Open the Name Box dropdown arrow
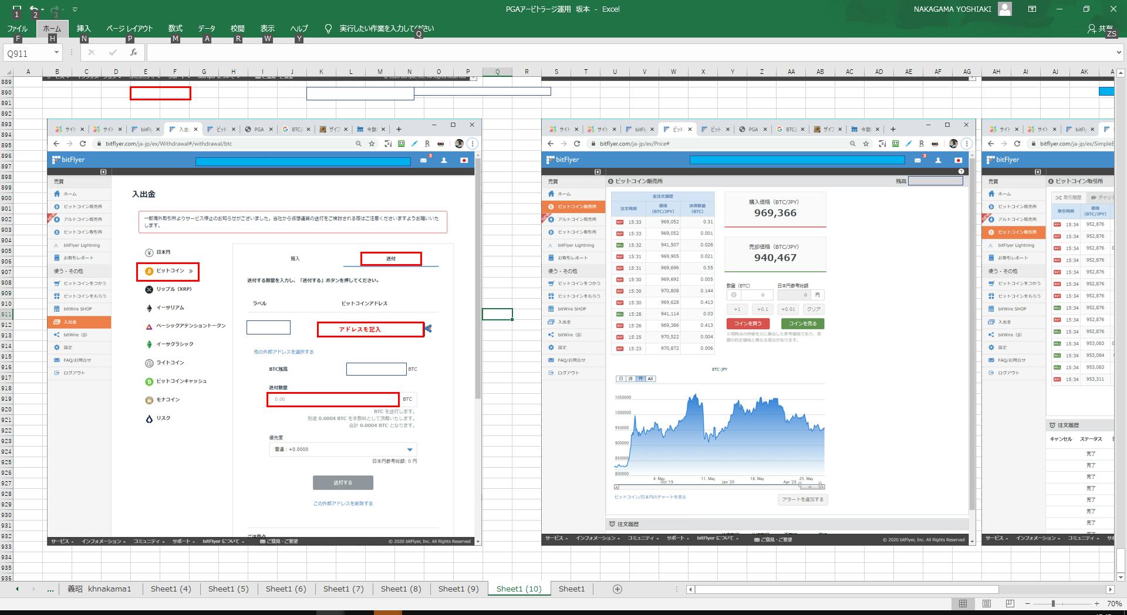Viewport: 1127px width, 615px height. [56, 52]
